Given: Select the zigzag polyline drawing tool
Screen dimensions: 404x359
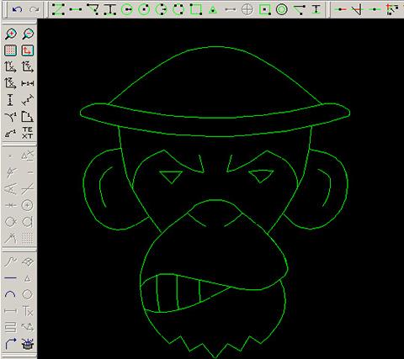Looking at the screenshot, I should (58, 9).
